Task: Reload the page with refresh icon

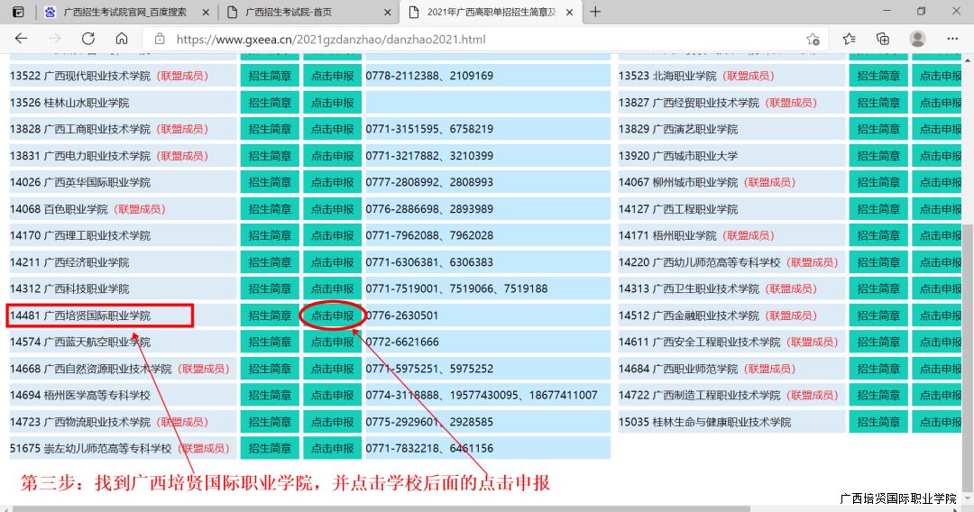Action: (x=88, y=39)
